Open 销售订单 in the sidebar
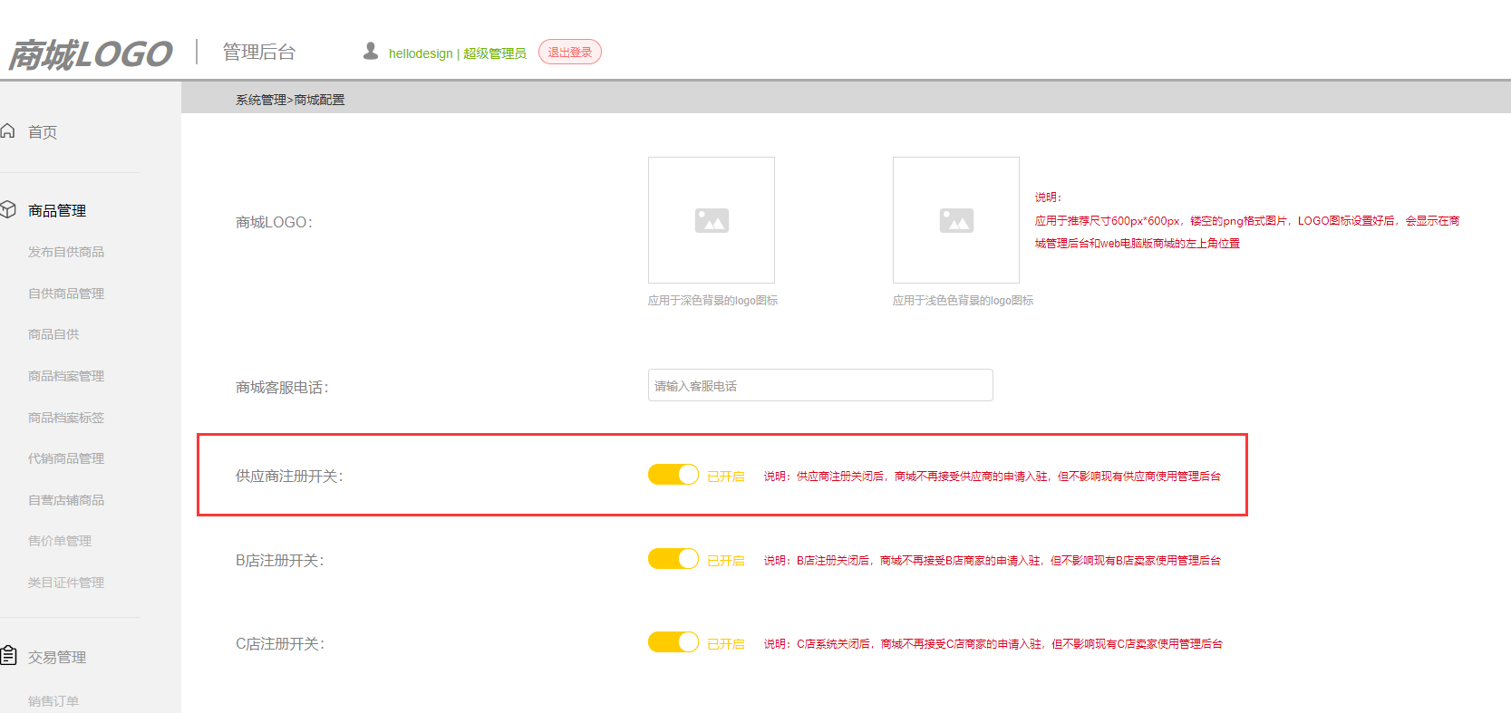1511x713 pixels. click(x=53, y=701)
